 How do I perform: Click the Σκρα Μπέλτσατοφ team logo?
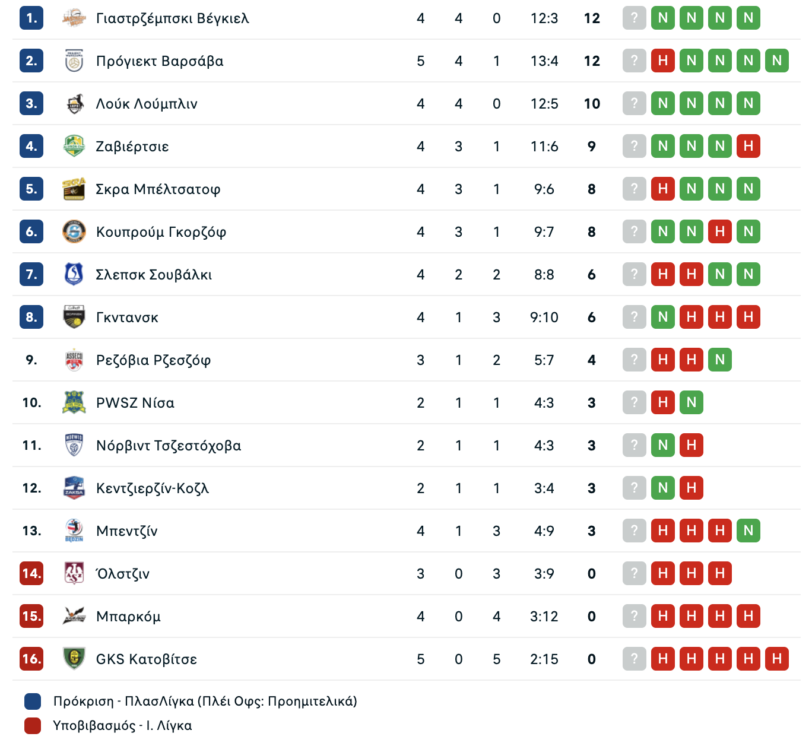tap(74, 189)
